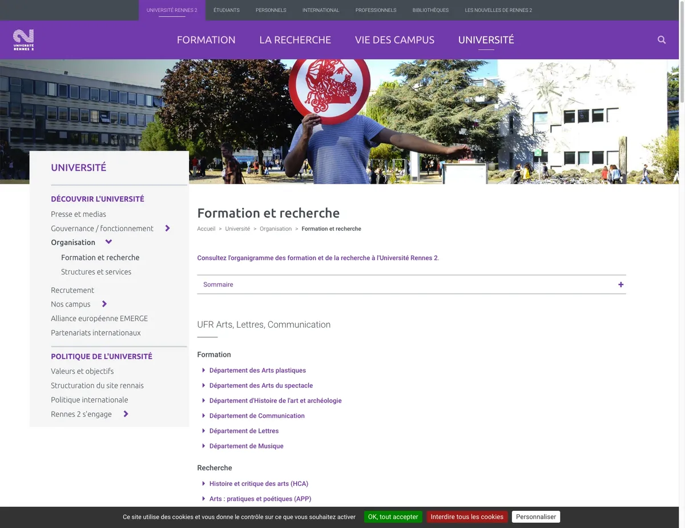685x528 pixels.
Task: Open Rennes 2 s'engage link
Action: 81,414
